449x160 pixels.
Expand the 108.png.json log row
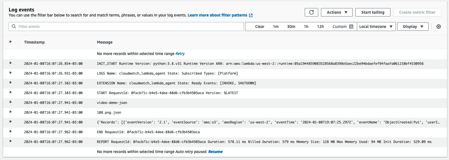(x=11, y=112)
